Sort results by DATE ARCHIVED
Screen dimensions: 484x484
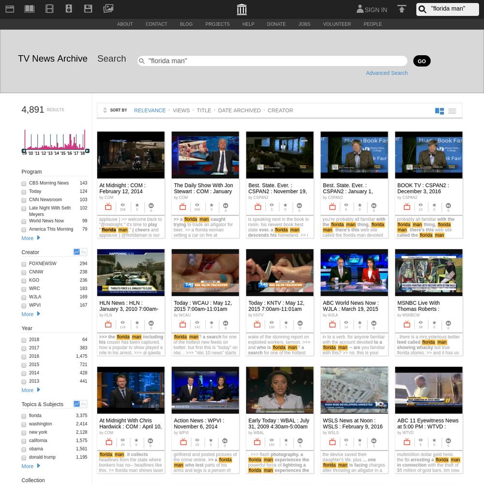coord(239,110)
